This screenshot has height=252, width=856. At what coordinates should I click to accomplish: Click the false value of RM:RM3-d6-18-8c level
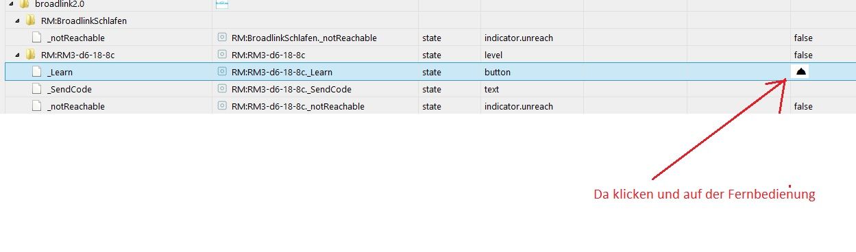[x=803, y=55]
